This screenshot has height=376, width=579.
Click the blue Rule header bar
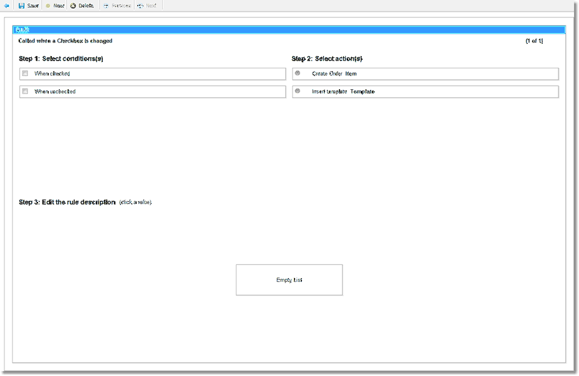(289, 29)
